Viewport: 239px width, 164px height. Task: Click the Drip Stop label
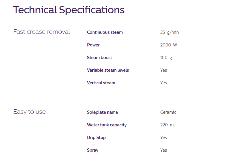96,138
